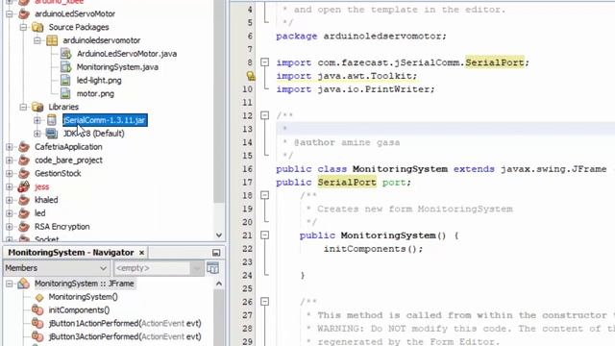Click the Navigator scrollbar up arrow

pos(219,284)
